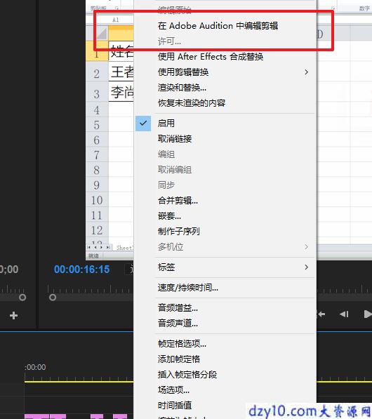Choose 添加帧定格

click(179, 359)
